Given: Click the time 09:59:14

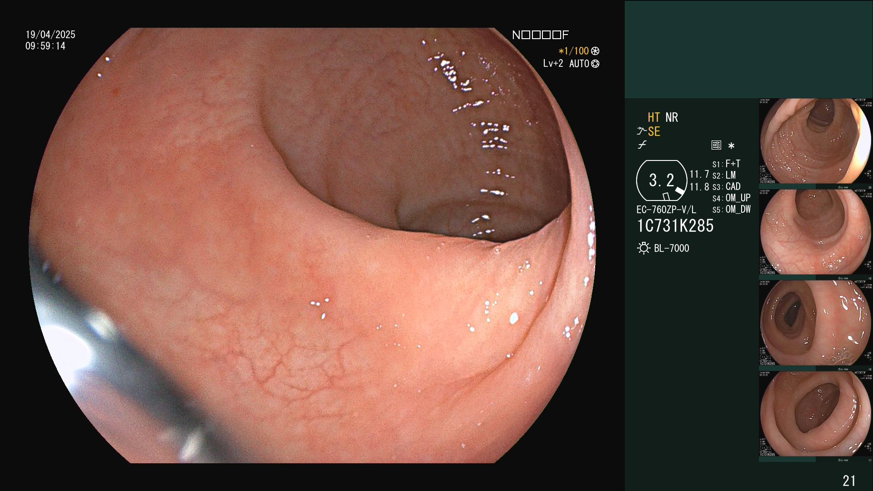Looking at the screenshot, I should [x=45, y=46].
